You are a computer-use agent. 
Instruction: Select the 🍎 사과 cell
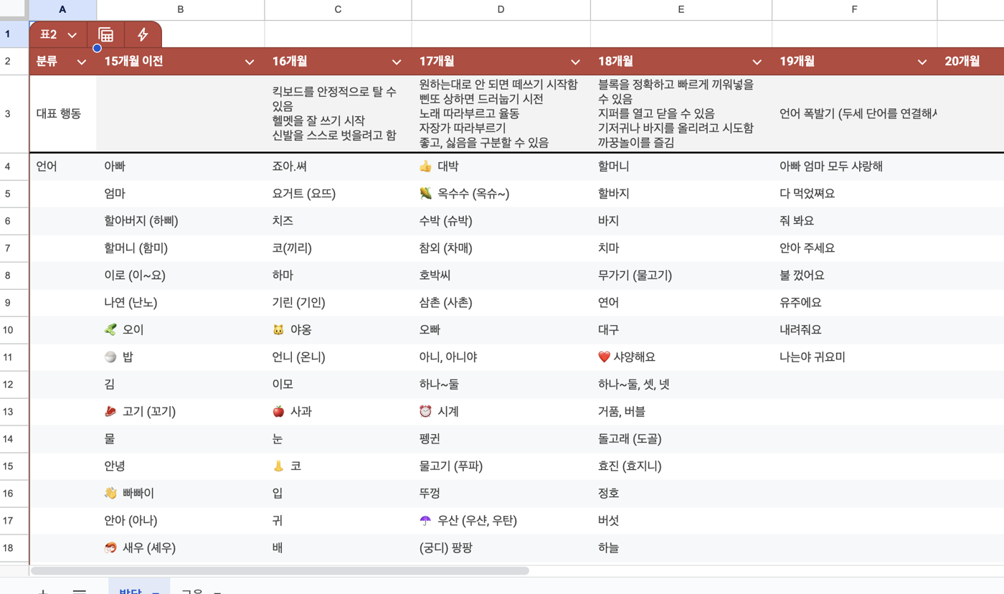click(x=338, y=412)
